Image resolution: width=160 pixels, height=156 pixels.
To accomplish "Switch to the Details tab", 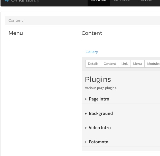I will click(93, 64).
